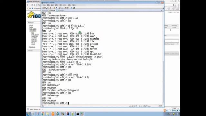The width and height of the screenshot is (206, 116).
Task: Click the Connect icon in SecureCRT toolbar
Action: coord(43,8)
